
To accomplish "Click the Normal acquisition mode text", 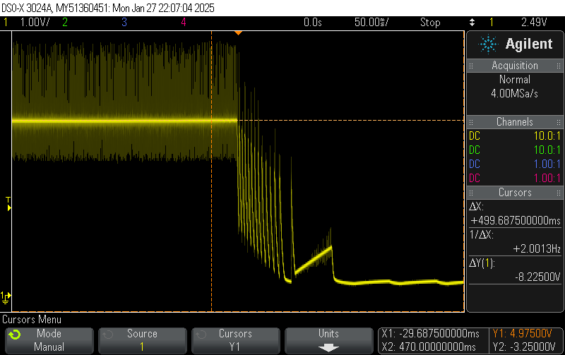I will coord(515,79).
